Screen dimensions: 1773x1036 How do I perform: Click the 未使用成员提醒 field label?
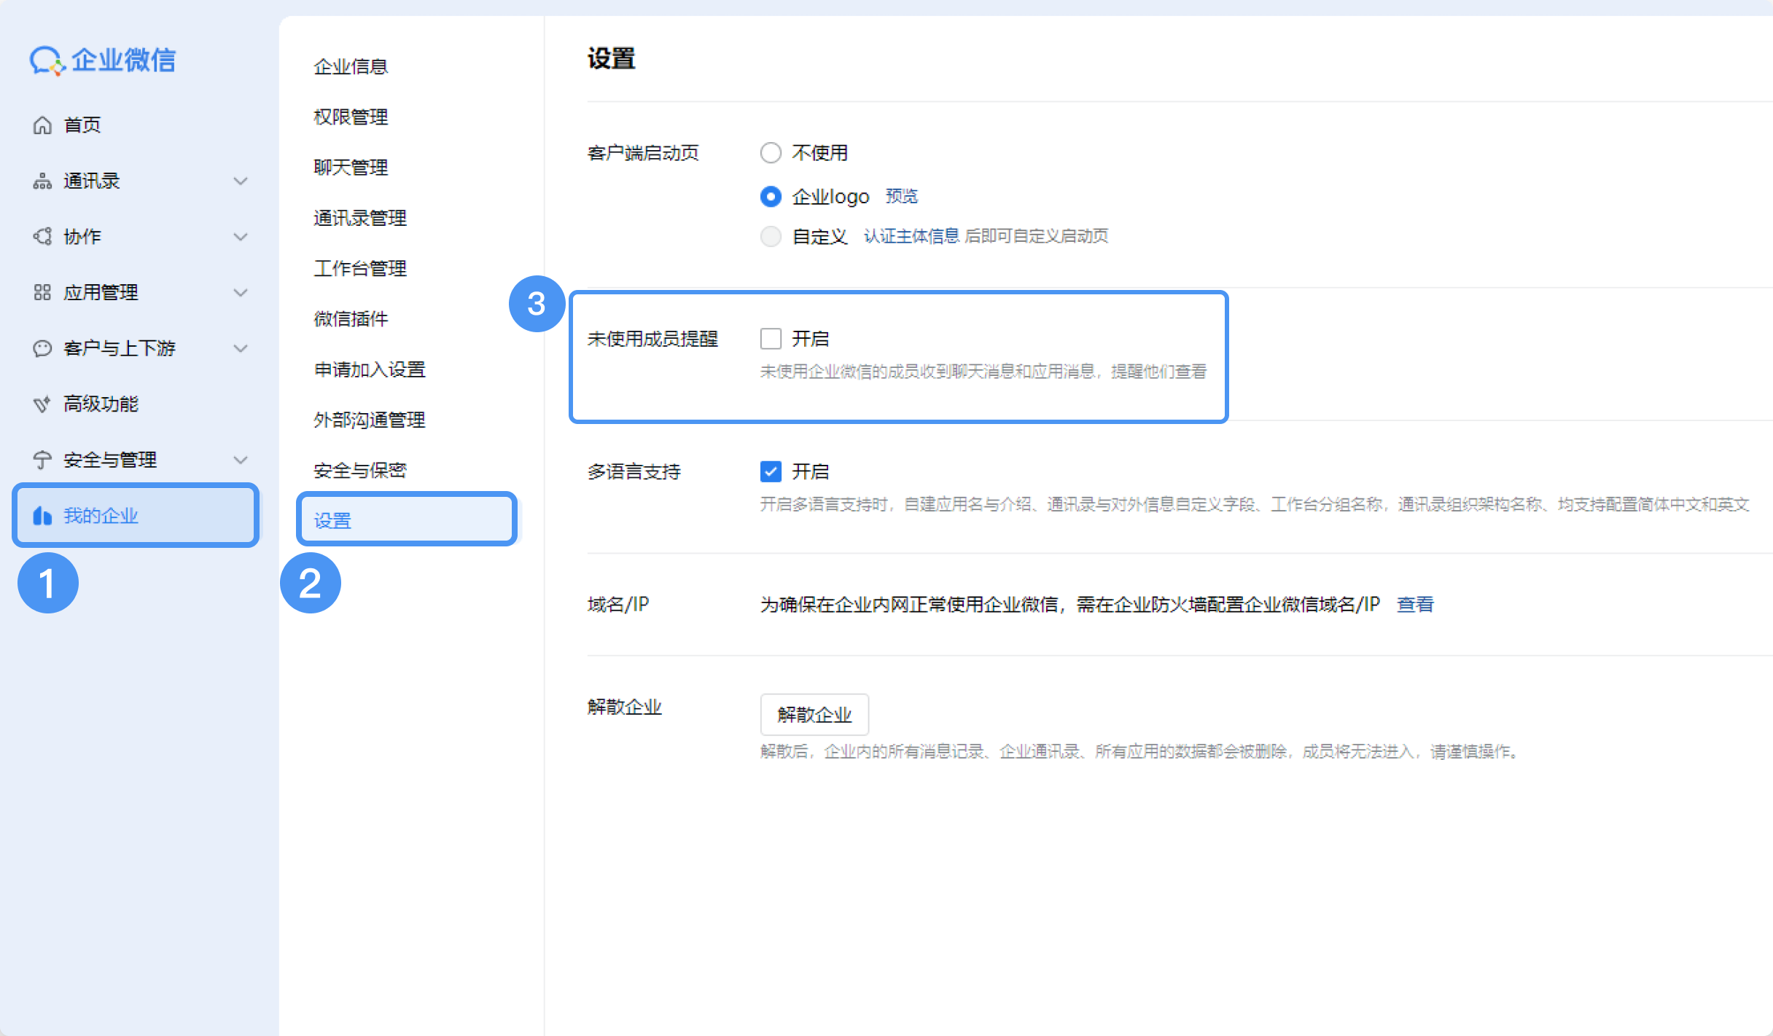tap(652, 339)
